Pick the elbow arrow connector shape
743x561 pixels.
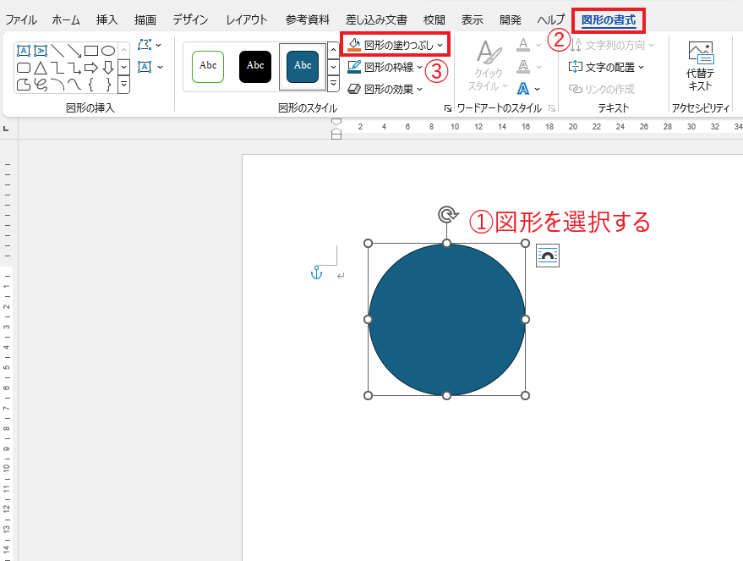coord(74,68)
